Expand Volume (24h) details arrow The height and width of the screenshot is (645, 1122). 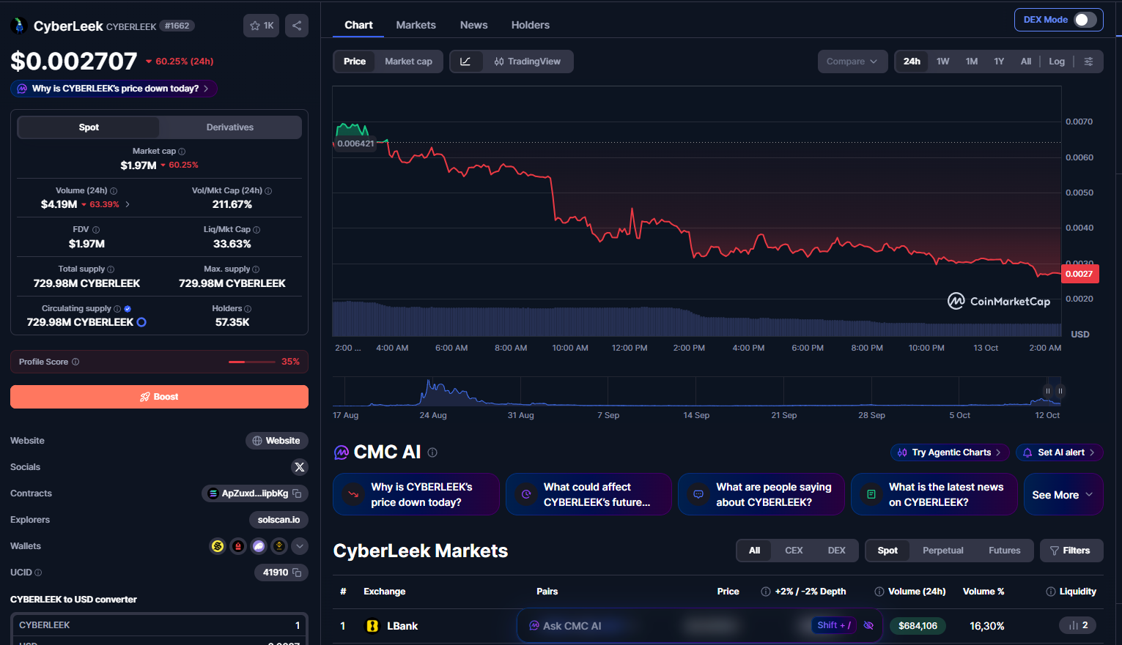pyautogui.click(x=128, y=204)
